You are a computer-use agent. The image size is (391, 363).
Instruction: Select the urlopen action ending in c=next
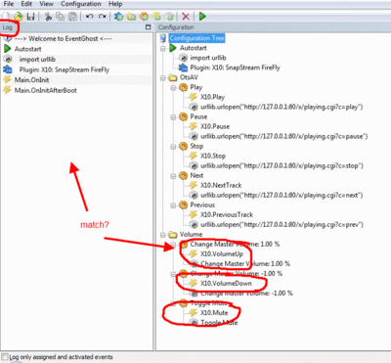tap(282, 195)
